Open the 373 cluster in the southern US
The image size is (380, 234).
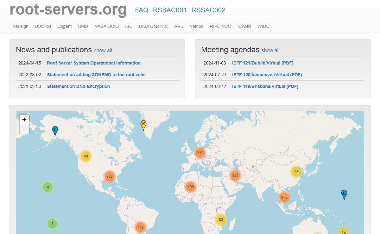[110, 176]
